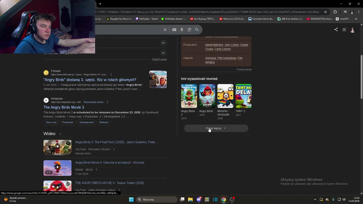Click the share icon near Google apps
The image size is (363, 204).
coord(336,29)
